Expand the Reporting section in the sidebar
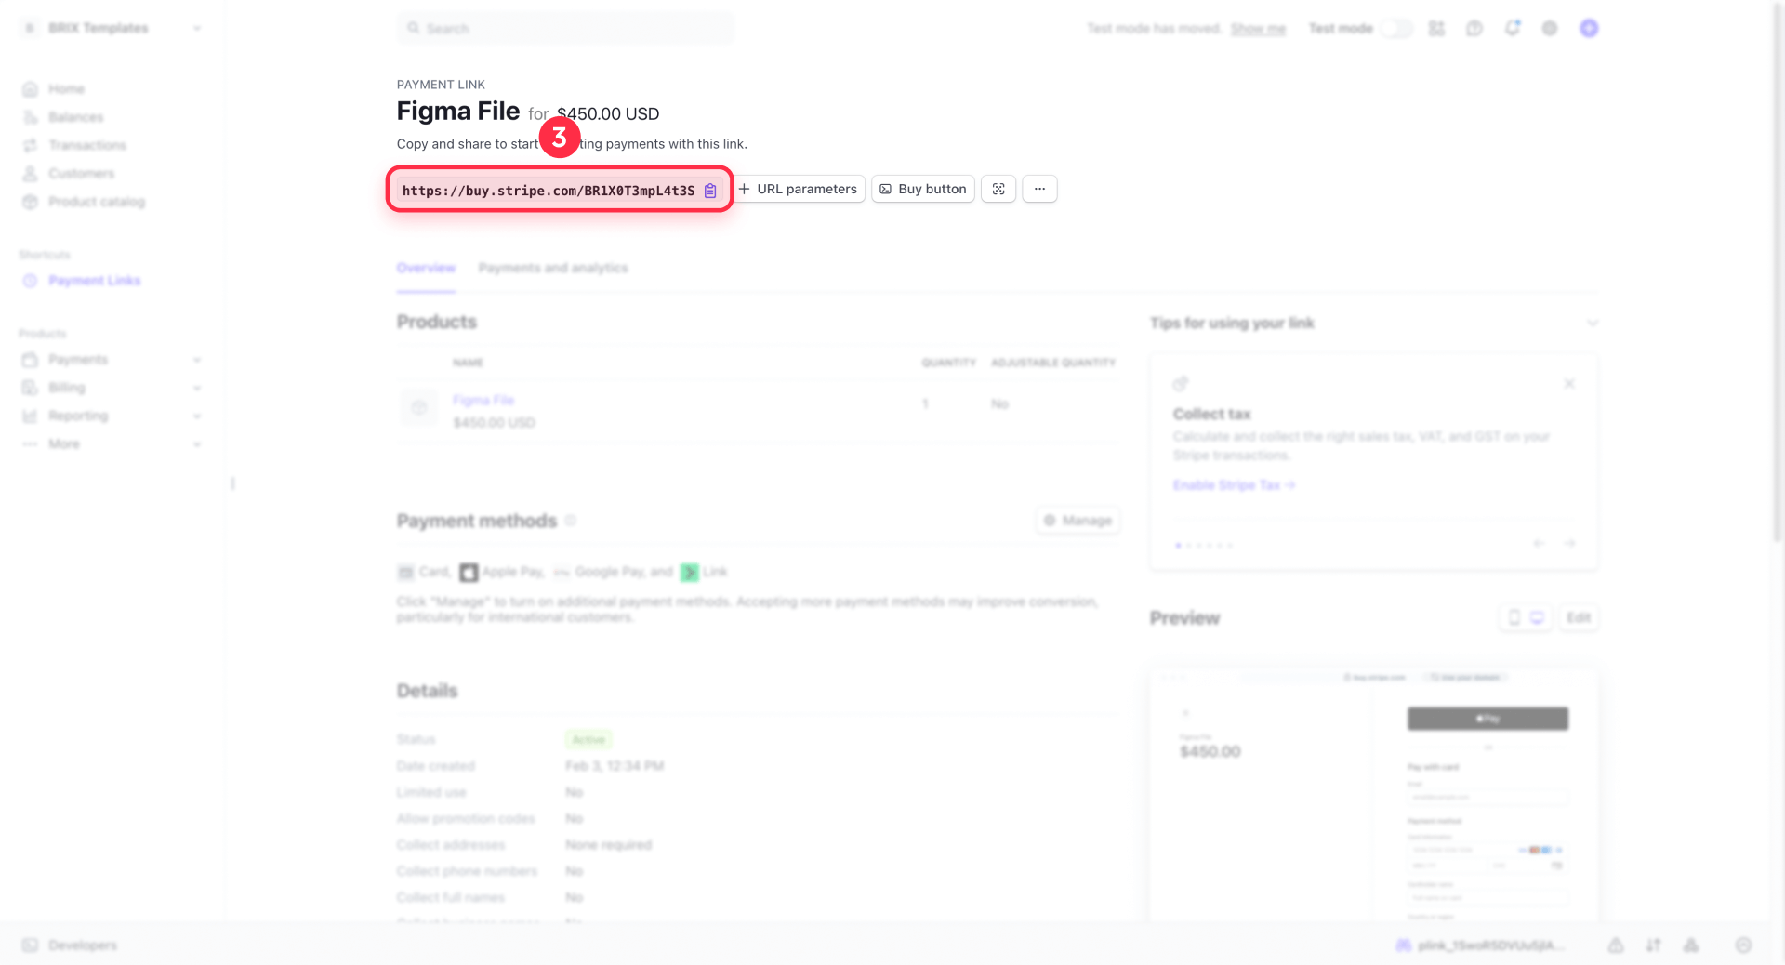1785x965 pixels. tap(196, 416)
